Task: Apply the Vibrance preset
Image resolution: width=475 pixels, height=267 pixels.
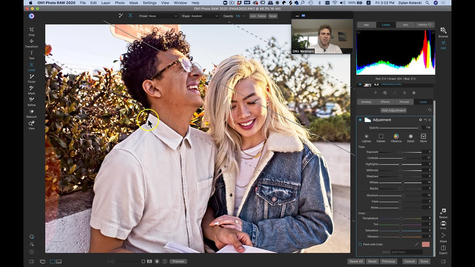Action: [x=396, y=138]
